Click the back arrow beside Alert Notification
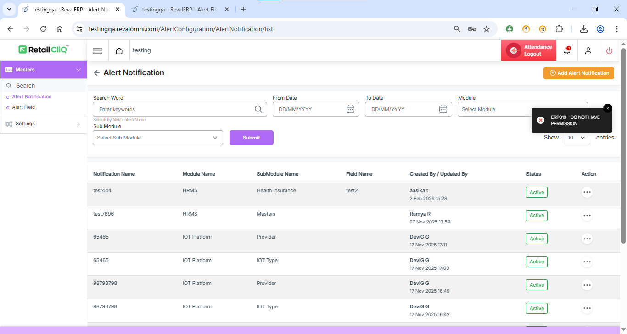The height and width of the screenshot is (334, 627). [x=96, y=73]
